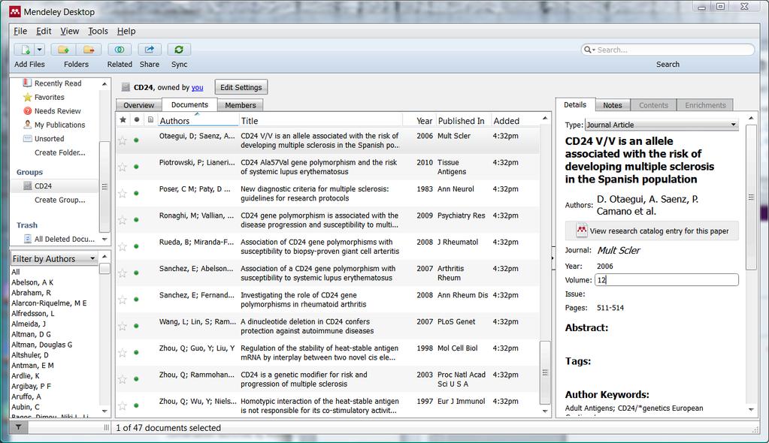The height and width of the screenshot is (443, 769).
Task: Click in the Volume input field
Action: coord(667,280)
